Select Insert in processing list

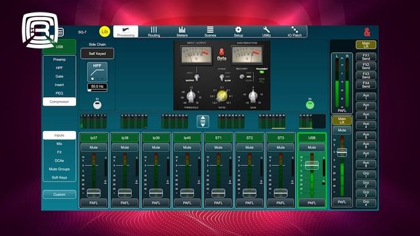click(x=59, y=85)
